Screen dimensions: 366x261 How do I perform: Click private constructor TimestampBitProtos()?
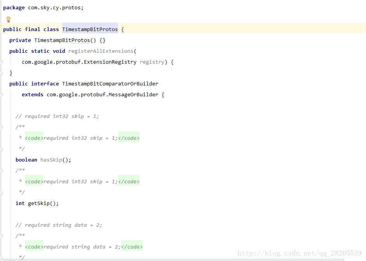click(x=65, y=40)
